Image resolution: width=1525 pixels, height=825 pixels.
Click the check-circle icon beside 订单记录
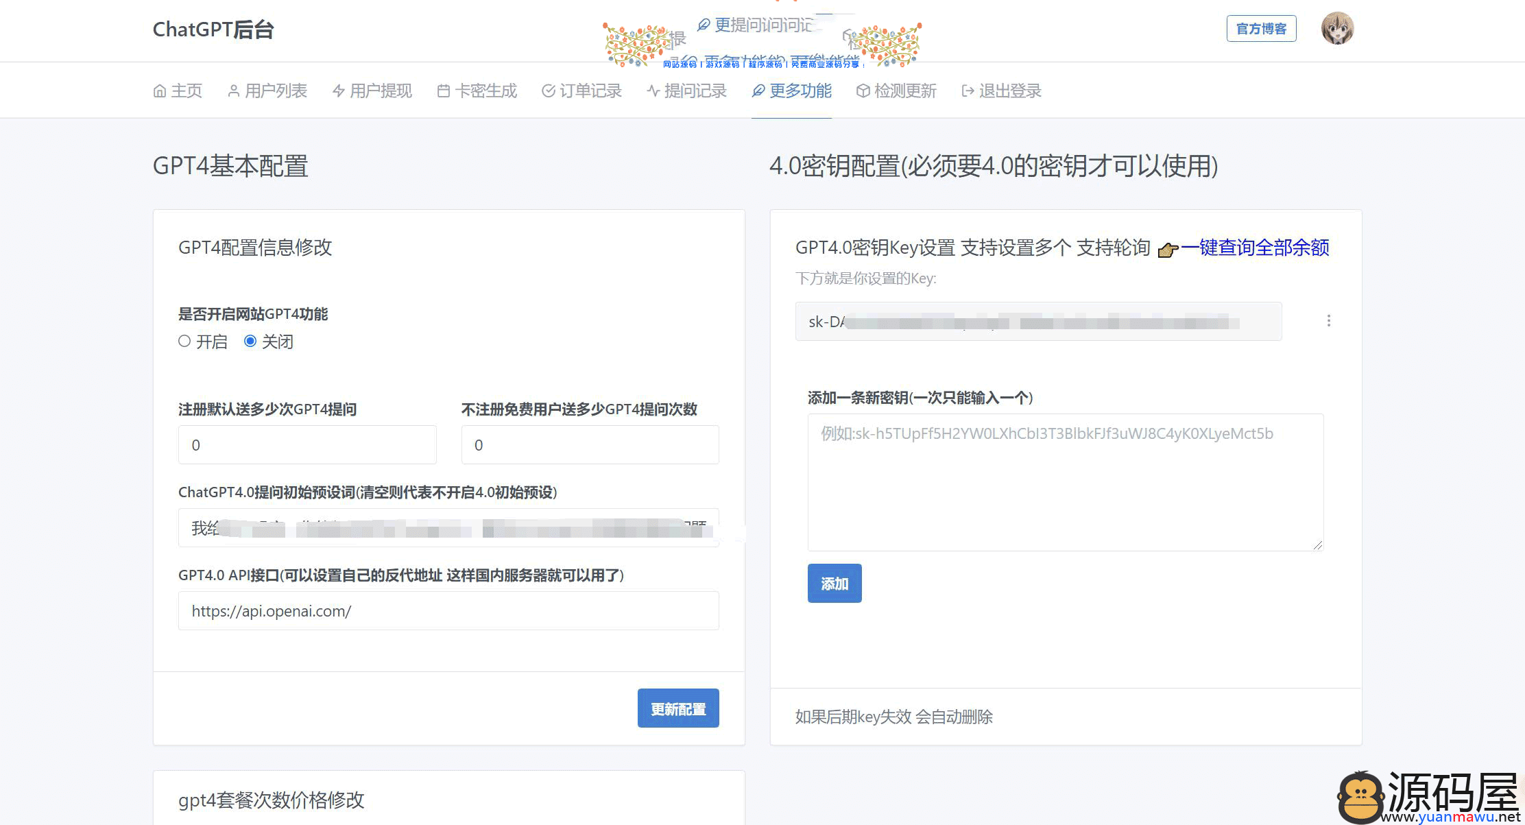click(548, 91)
